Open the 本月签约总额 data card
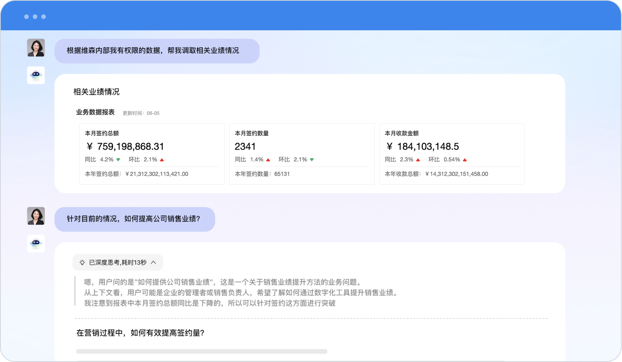 152,154
